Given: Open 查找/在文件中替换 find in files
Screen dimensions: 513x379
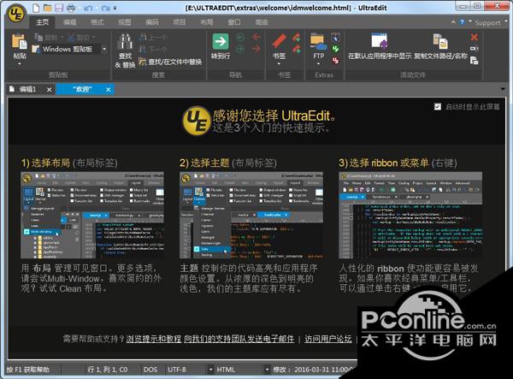Looking at the screenshot, I should point(170,62).
